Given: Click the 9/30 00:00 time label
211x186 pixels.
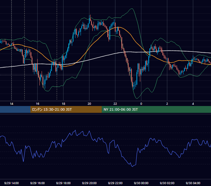Looking at the screenshot, I should click(x=141, y=183).
